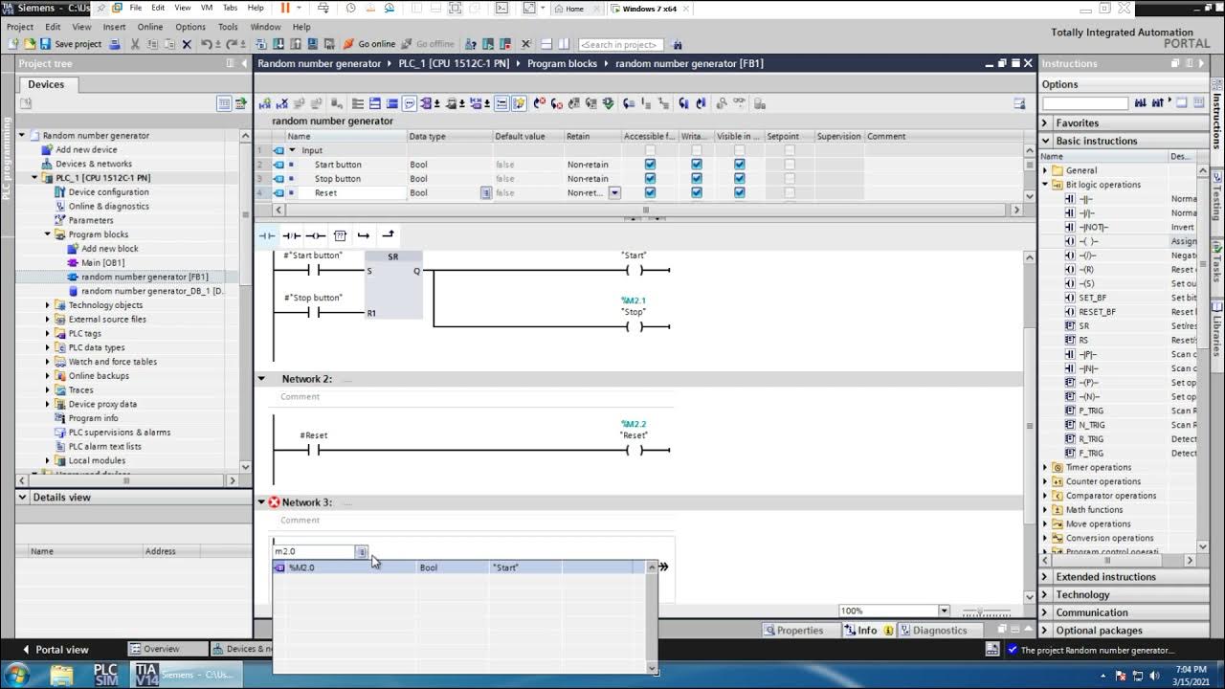Click the Print icon in main toolbar
This screenshot has height=689, width=1225.
point(115,44)
